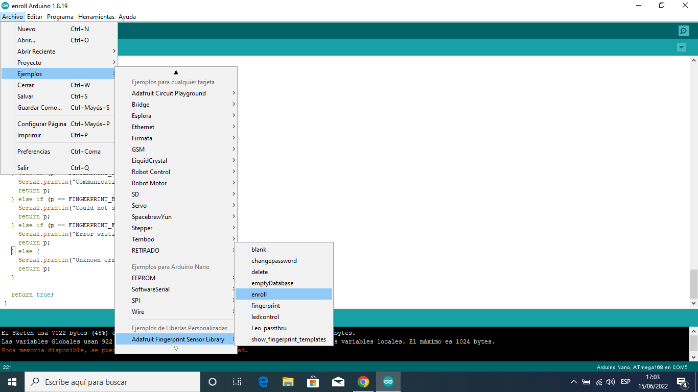Open Servo examples submenu

click(176, 206)
